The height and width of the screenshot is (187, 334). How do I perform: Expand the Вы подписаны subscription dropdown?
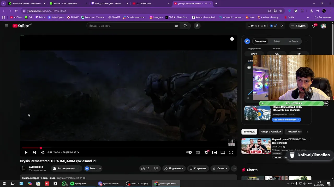[x=66, y=168]
